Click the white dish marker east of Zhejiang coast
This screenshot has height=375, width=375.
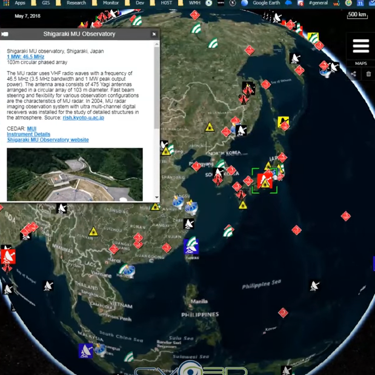coord(188,224)
